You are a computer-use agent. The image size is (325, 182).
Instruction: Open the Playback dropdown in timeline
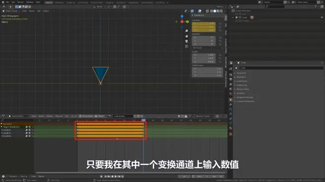click(14, 177)
